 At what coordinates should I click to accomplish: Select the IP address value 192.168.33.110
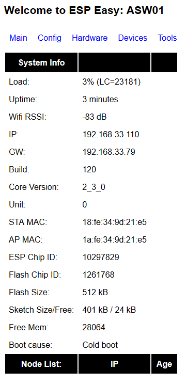pos(111,134)
